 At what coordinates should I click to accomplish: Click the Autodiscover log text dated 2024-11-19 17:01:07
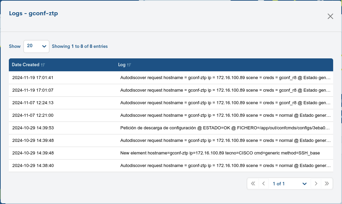(225, 90)
